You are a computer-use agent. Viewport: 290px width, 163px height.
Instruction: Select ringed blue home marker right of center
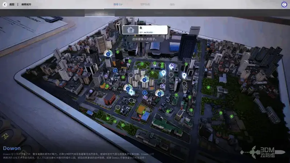(158, 93)
